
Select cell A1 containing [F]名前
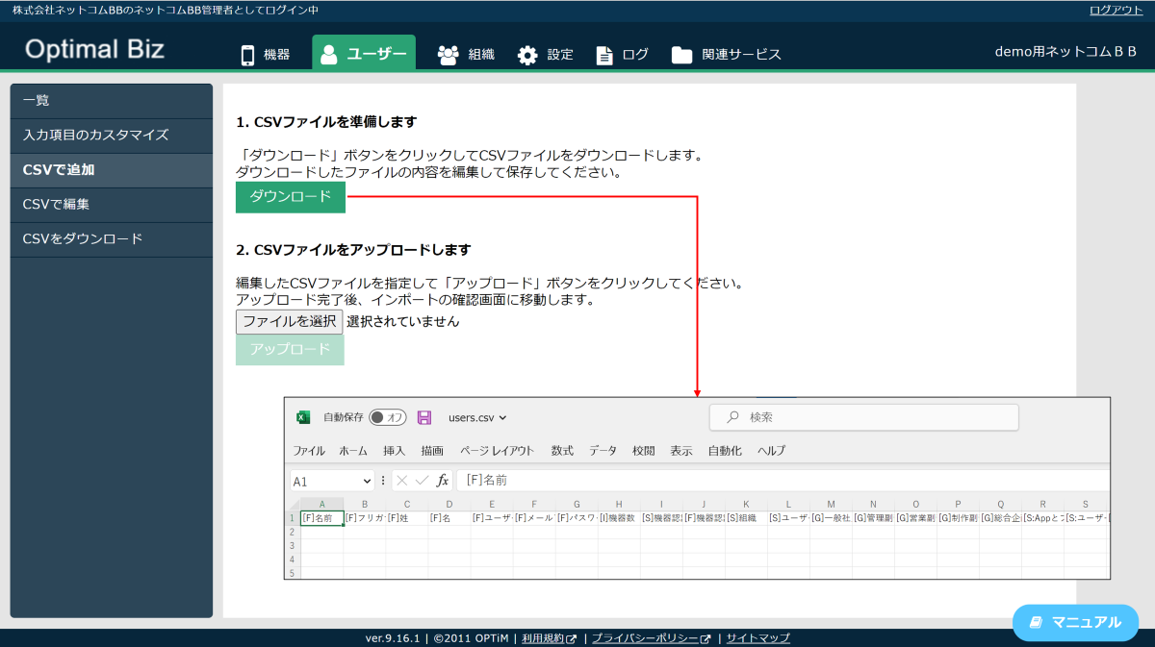(x=322, y=518)
